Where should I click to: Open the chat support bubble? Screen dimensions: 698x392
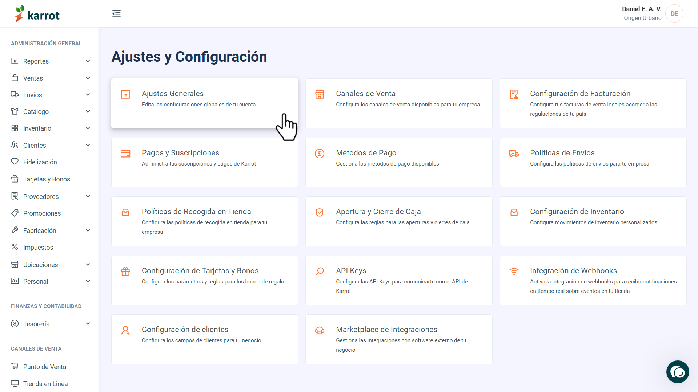tap(678, 372)
